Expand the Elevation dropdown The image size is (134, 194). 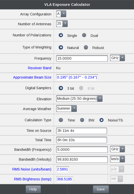click(79, 99)
